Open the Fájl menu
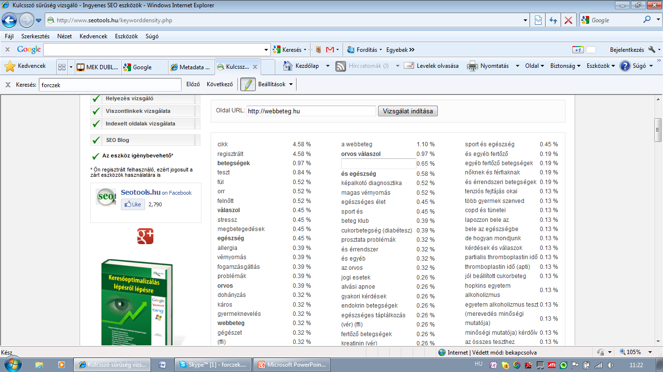This screenshot has height=372, width=663. point(9,36)
